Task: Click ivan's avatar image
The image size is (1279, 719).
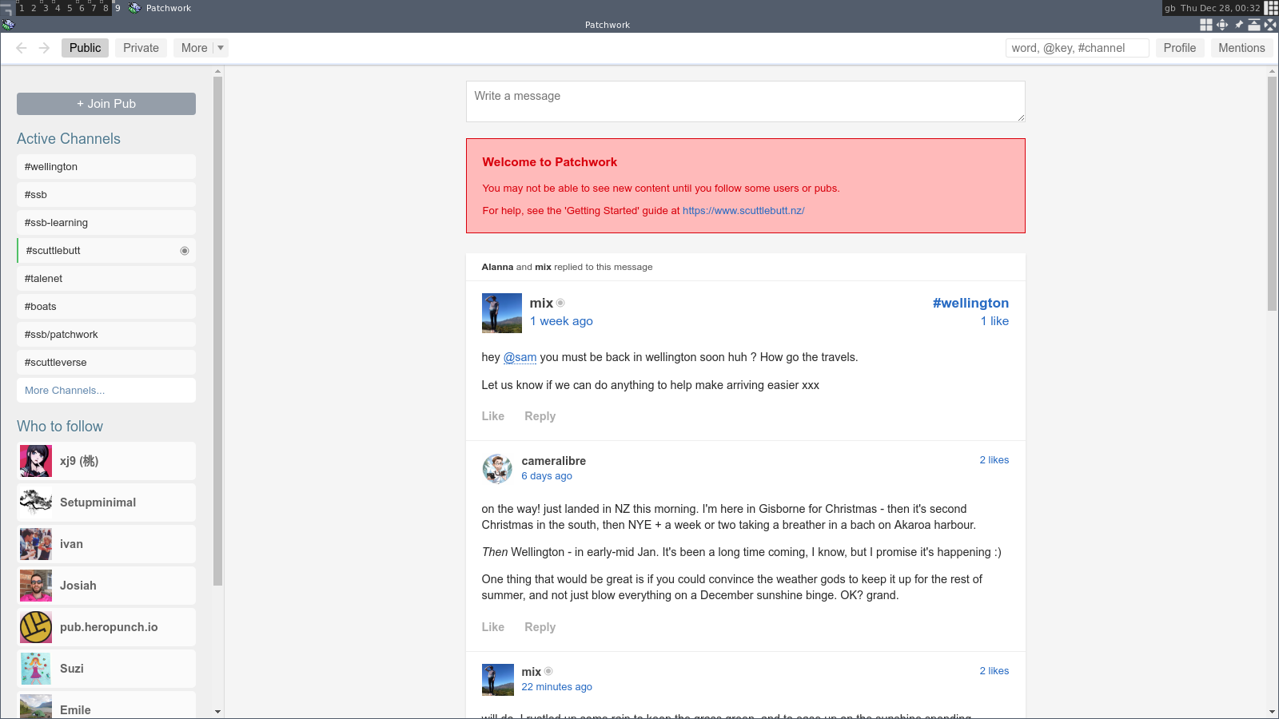Action: click(36, 544)
